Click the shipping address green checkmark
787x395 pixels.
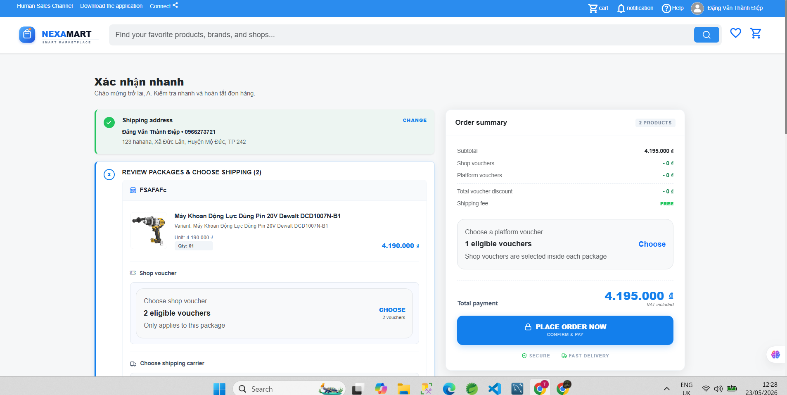tap(109, 122)
